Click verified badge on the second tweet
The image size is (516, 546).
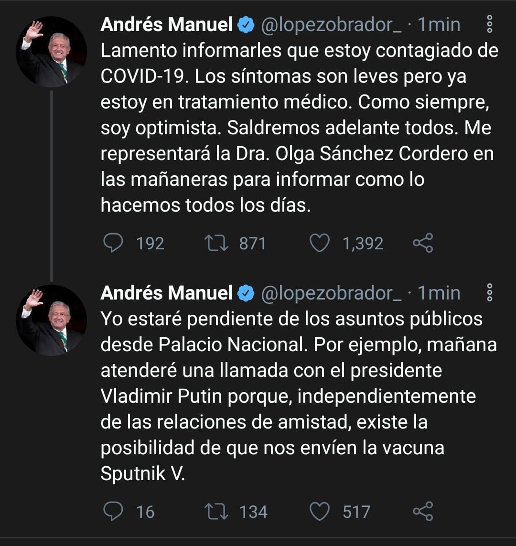(x=246, y=293)
